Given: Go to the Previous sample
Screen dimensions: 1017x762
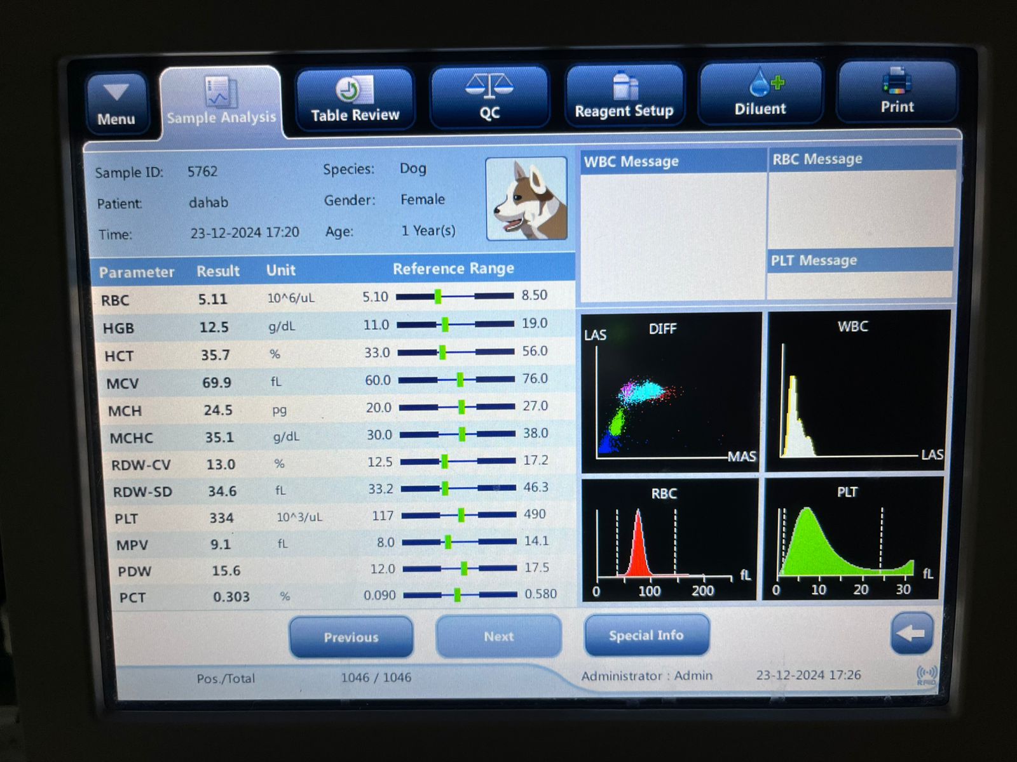Looking at the screenshot, I should coord(351,637).
